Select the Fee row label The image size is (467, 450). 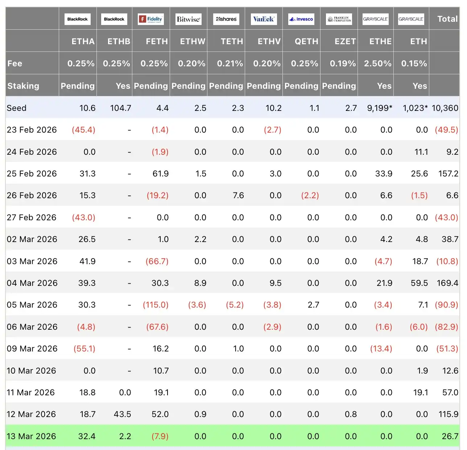click(x=15, y=63)
